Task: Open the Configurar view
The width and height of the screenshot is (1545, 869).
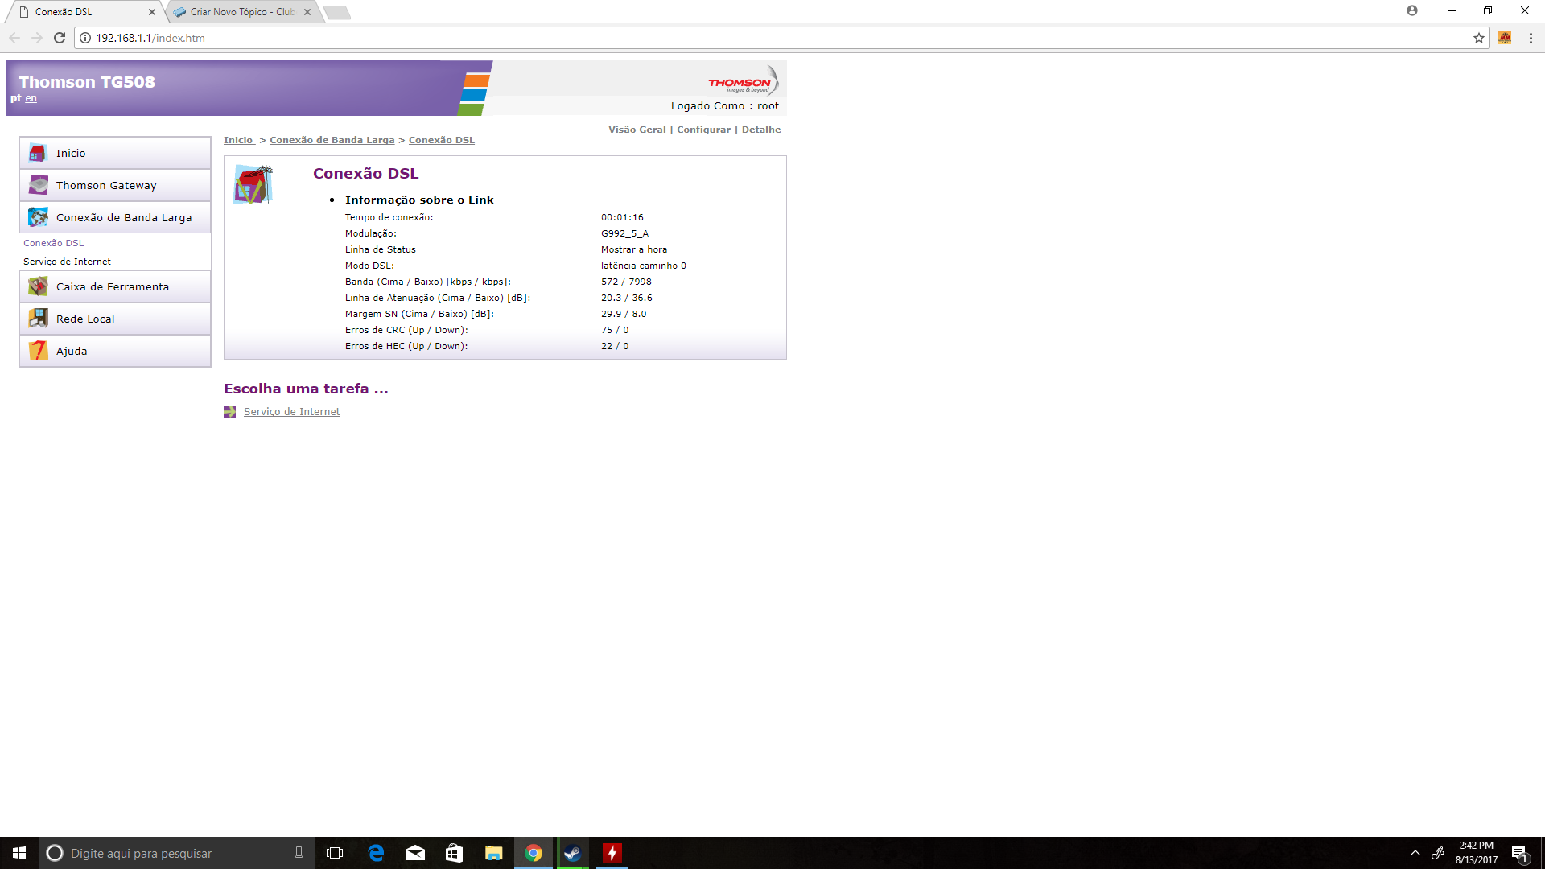Action: 704,130
